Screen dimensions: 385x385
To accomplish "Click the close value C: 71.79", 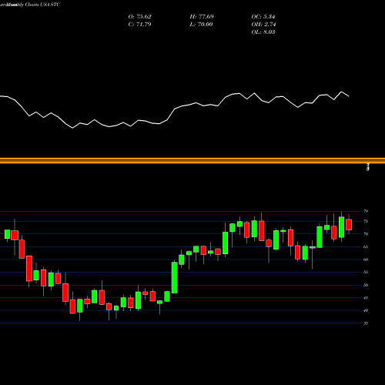I will (x=139, y=25).
